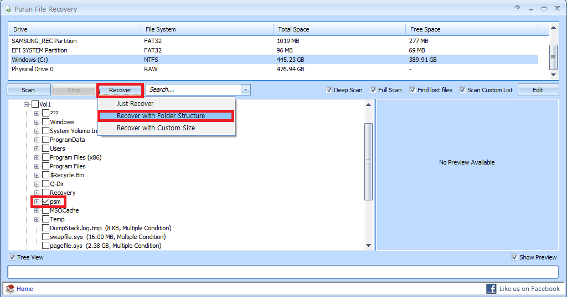Choose Recover with Custom Size
Viewport: 567px width, 297px height.
point(166,128)
